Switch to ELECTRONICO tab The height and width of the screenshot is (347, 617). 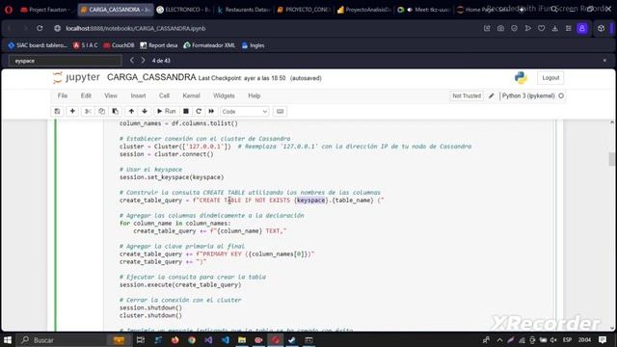click(x=183, y=10)
